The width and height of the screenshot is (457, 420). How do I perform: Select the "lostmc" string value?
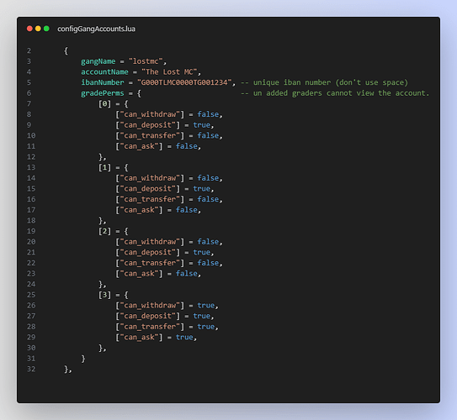click(146, 61)
